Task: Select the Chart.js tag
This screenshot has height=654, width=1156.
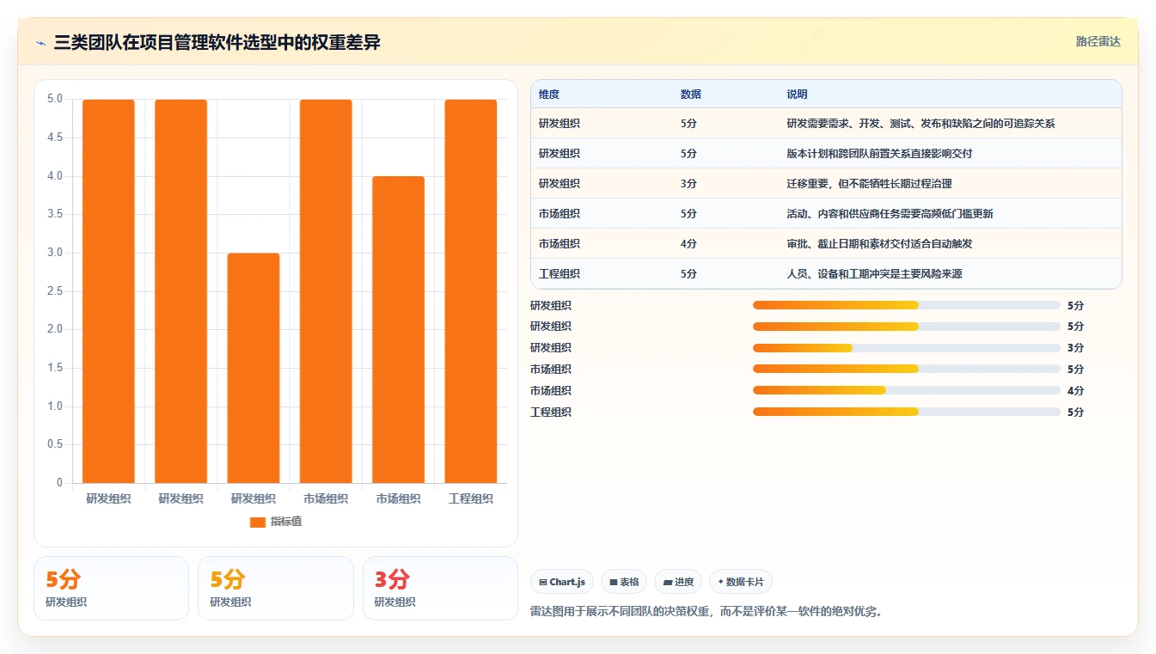Action: point(562,582)
